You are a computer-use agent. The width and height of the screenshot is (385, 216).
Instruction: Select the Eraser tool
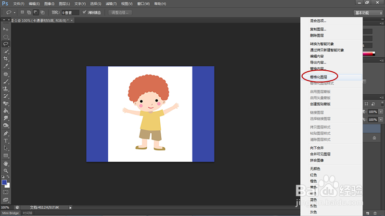pos(6,103)
